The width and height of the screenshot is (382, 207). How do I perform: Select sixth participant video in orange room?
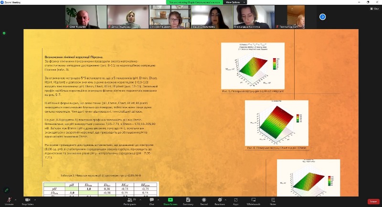point(296,17)
